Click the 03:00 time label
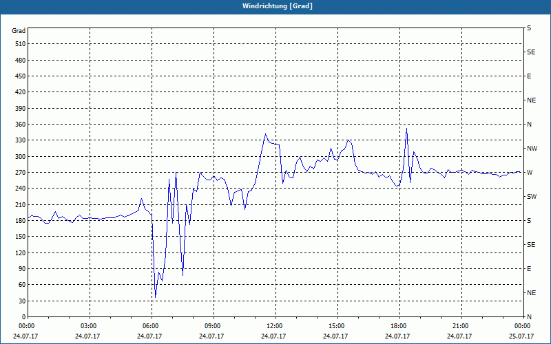Screen dimensions: 551x344 click(x=87, y=326)
